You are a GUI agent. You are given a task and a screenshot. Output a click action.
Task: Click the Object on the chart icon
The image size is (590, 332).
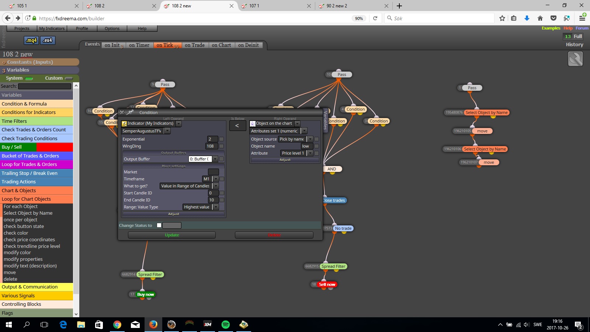pyautogui.click(x=253, y=124)
